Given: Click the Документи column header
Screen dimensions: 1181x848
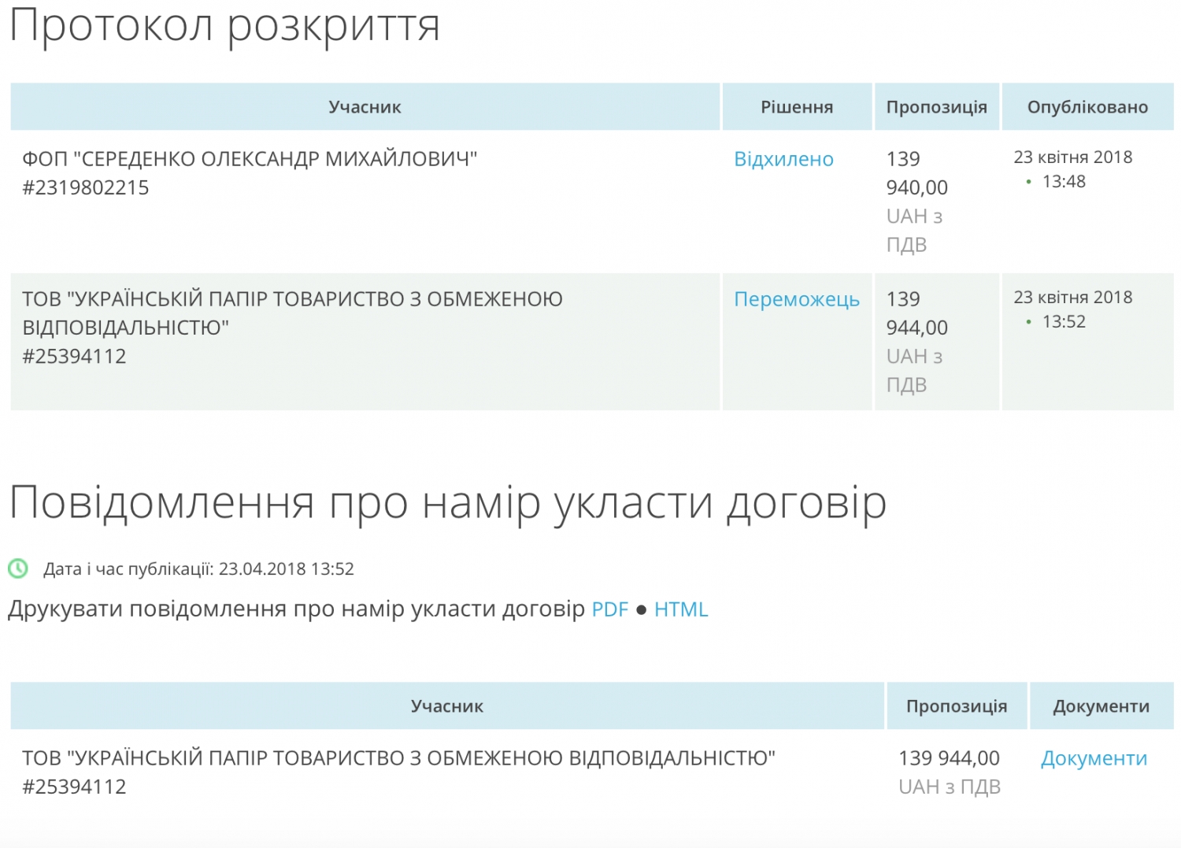Looking at the screenshot, I should (1101, 706).
